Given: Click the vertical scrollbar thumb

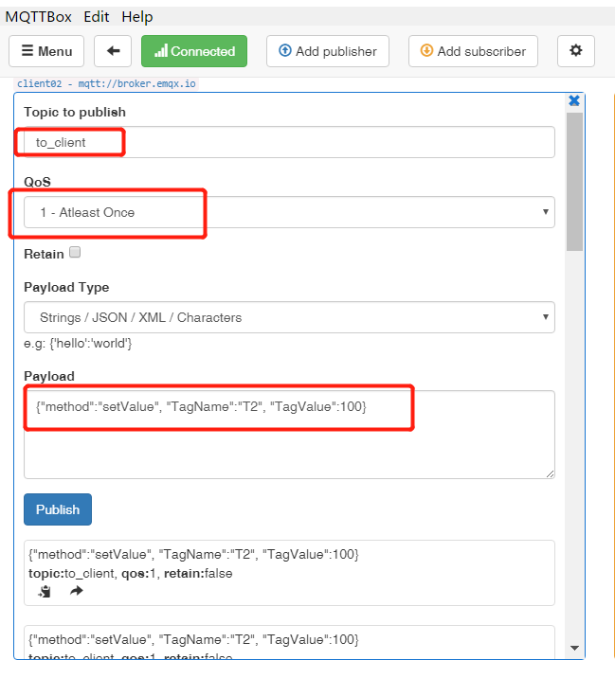Looking at the screenshot, I should point(574,180).
